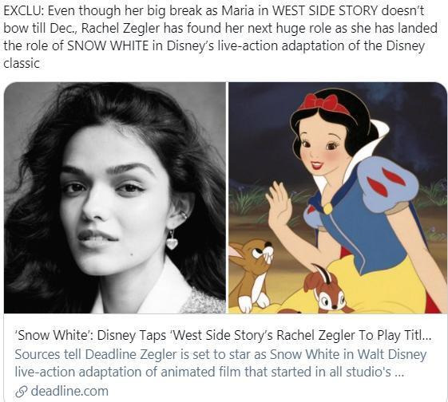The height and width of the screenshot is (402, 448).
Task: Click the black-and-white portrait photo
Action: 115,198
